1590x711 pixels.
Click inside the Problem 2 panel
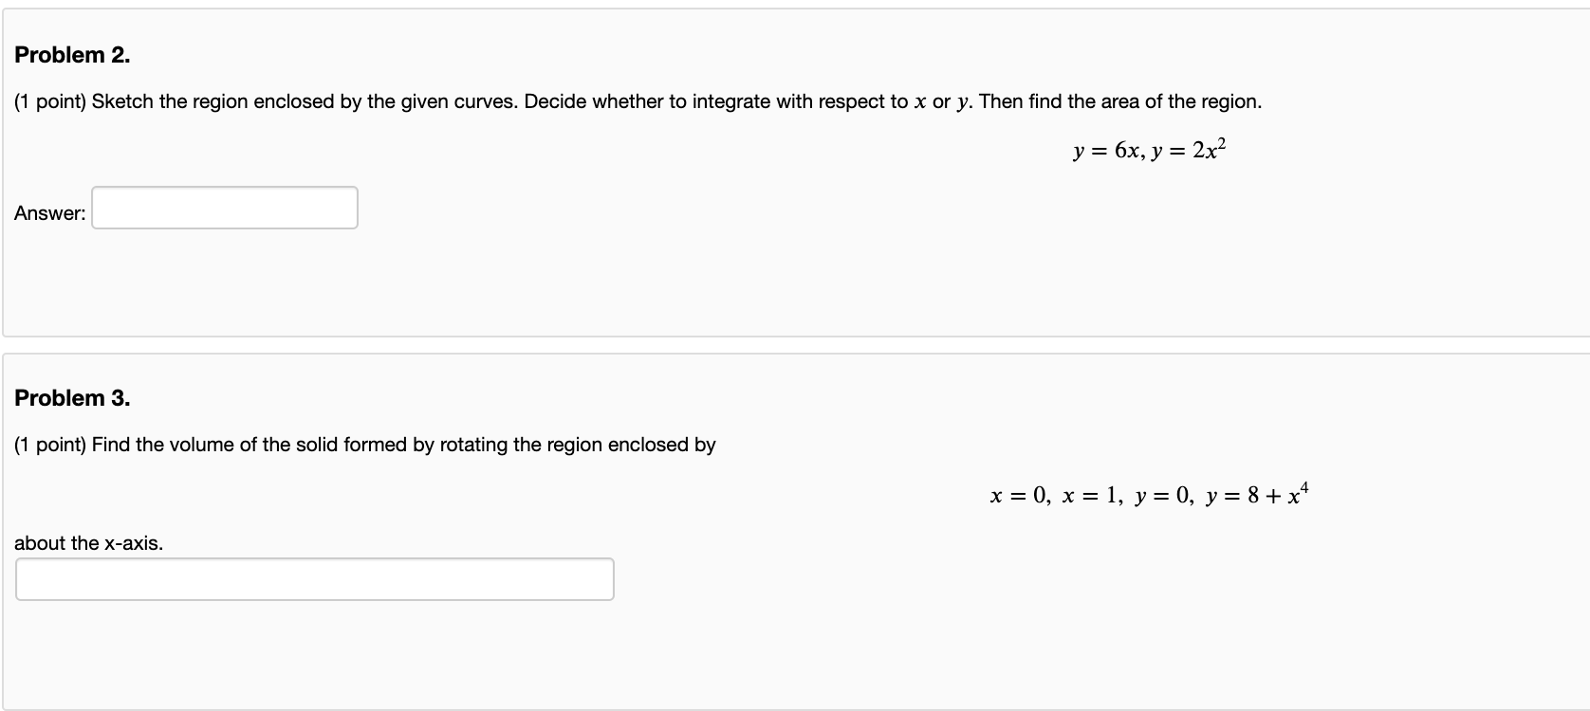664,275
